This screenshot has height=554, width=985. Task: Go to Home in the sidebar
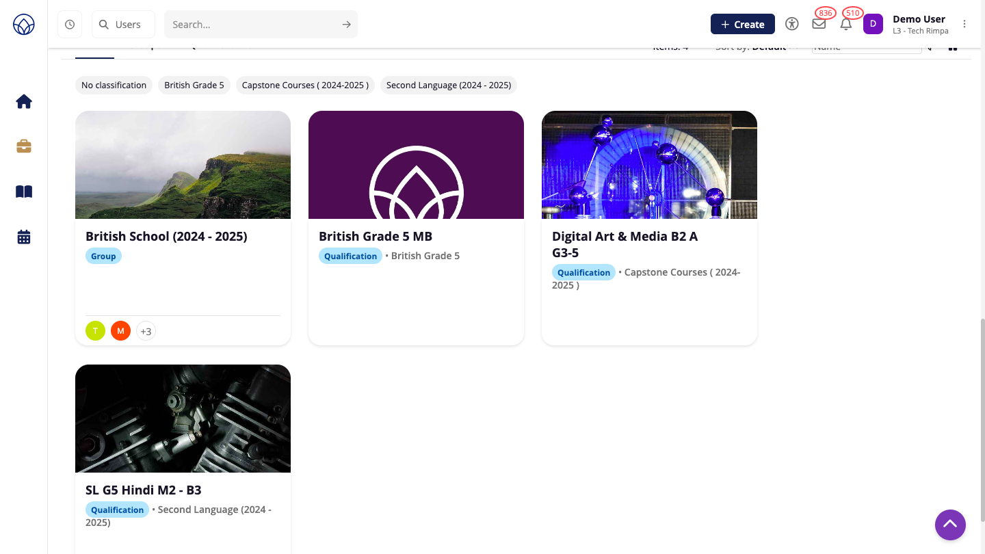(24, 102)
